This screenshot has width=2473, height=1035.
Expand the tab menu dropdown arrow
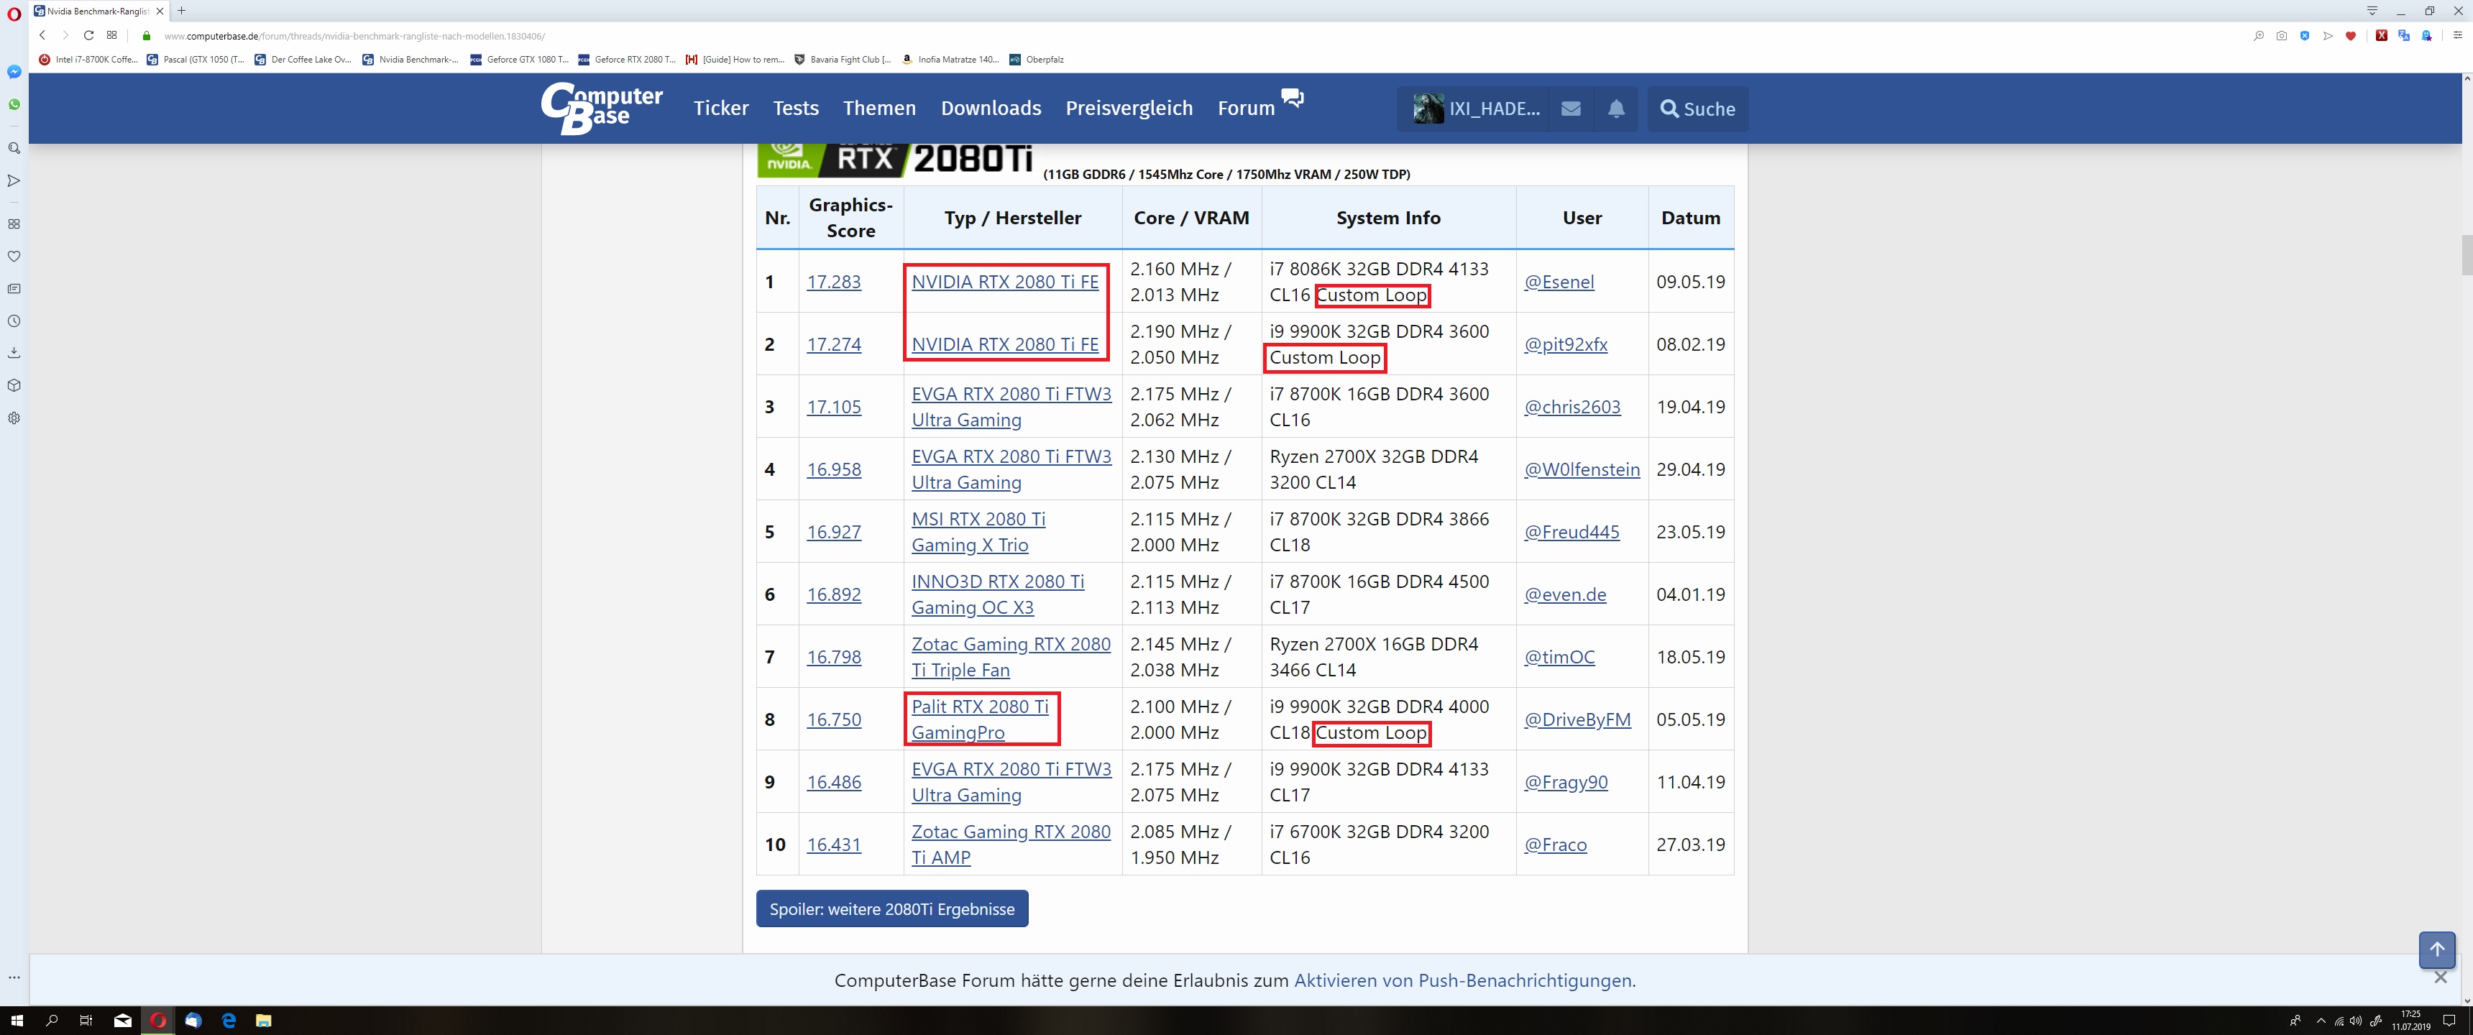2371,11
